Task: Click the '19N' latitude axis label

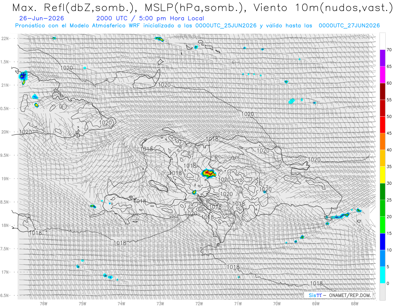Action: 5,178
